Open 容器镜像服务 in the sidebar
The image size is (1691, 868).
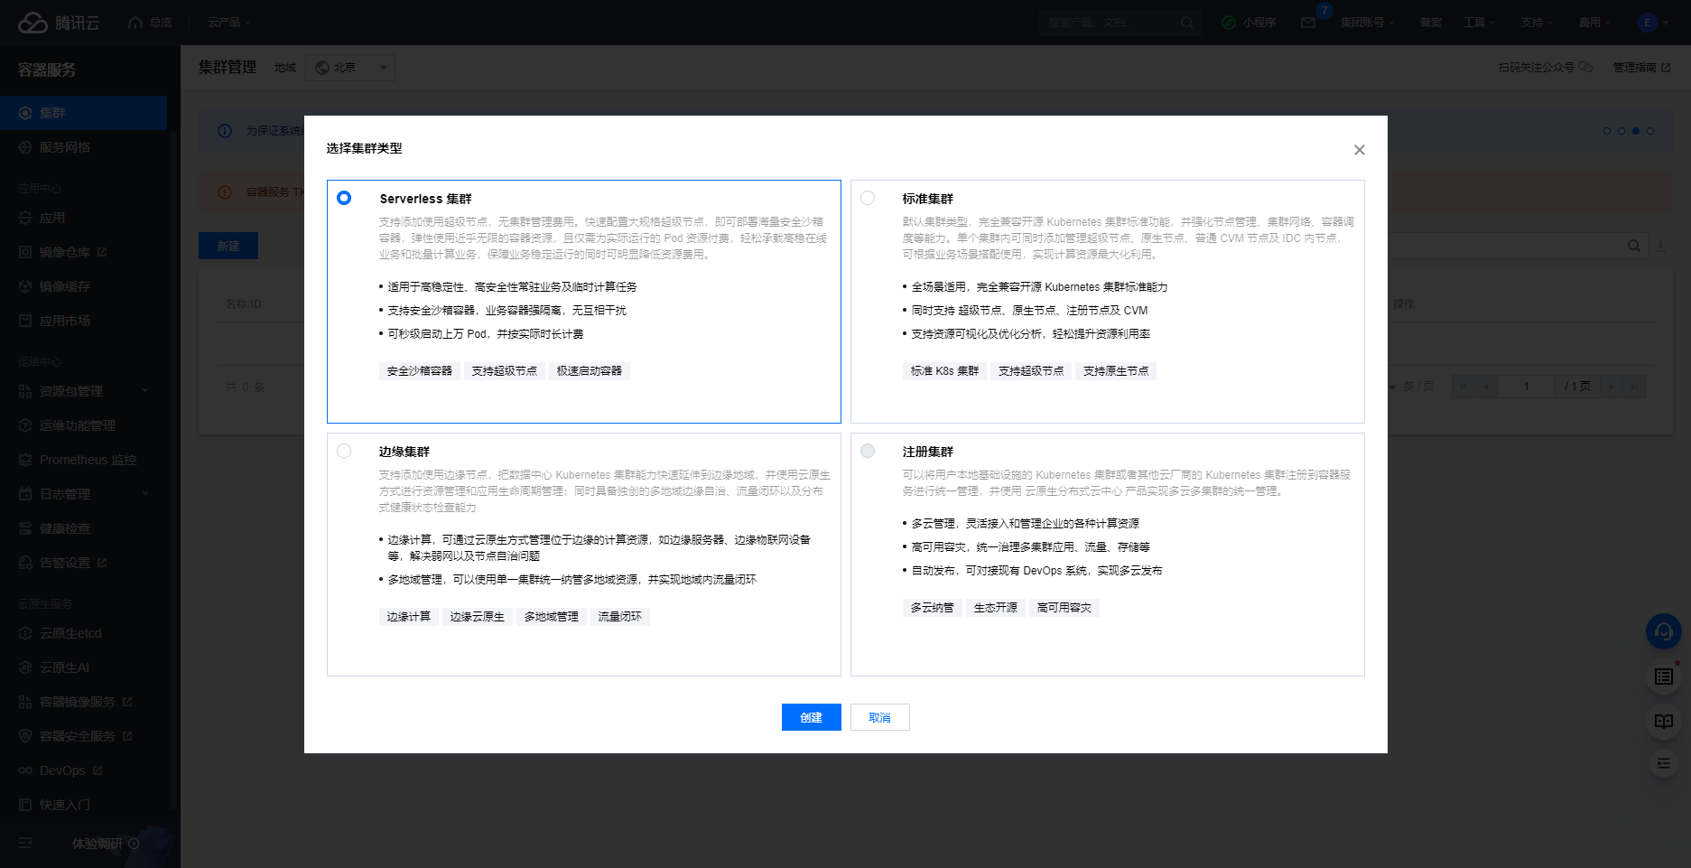[x=83, y=702]
